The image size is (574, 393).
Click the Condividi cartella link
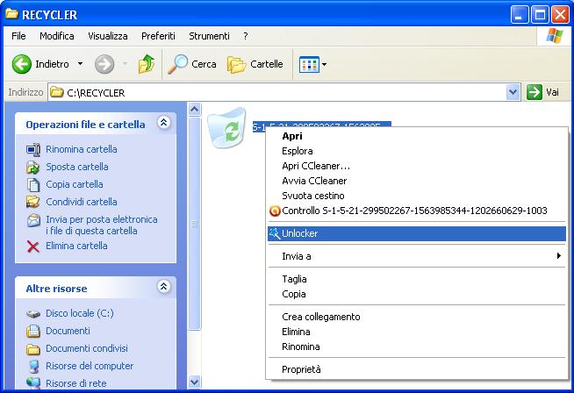[82, 202]
